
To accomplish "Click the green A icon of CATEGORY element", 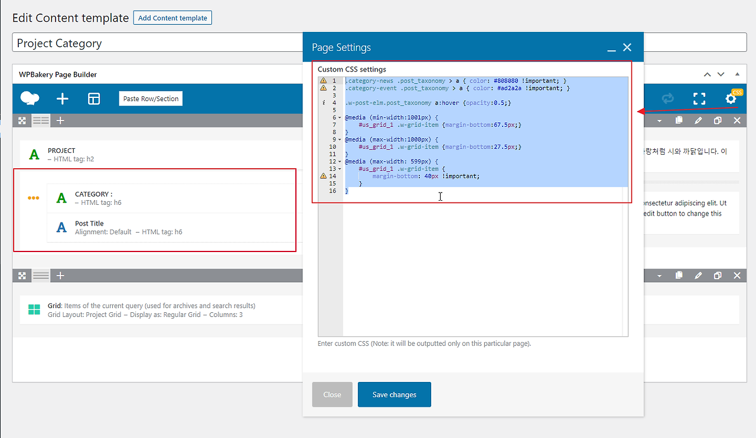I will [x=61, y=198].
